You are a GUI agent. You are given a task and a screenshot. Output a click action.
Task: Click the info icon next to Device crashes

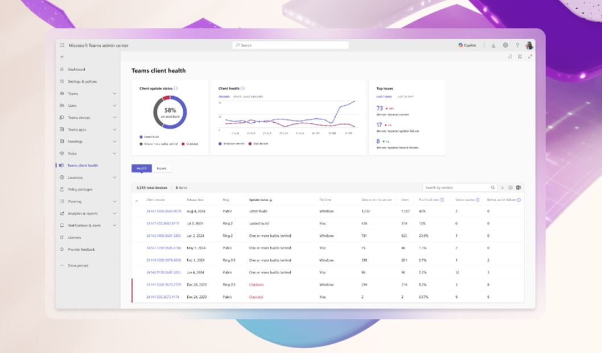(x=477, y=200)
